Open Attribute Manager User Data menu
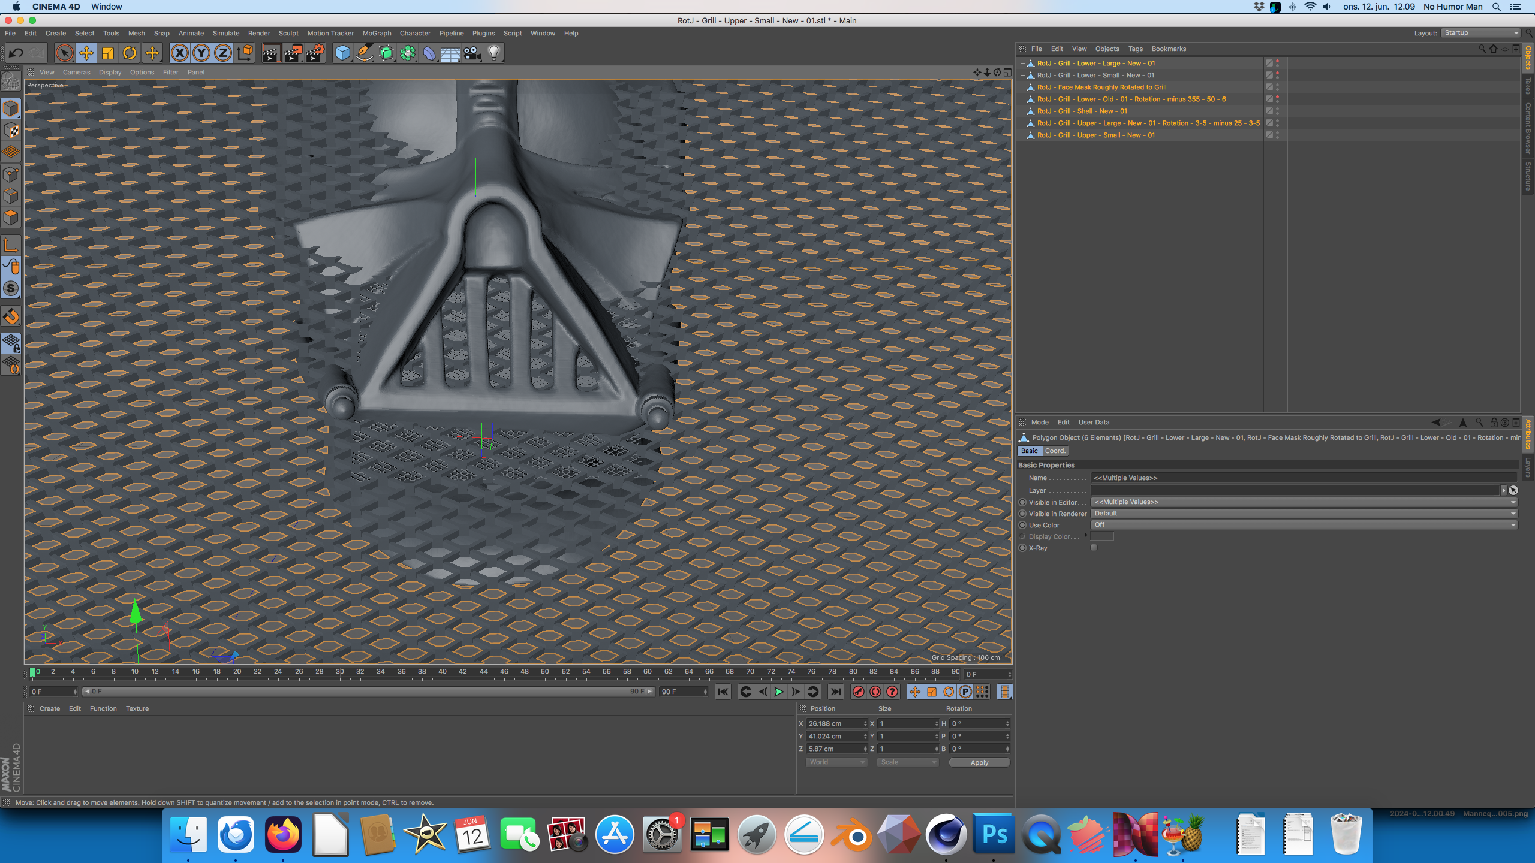The height and width of the screenshot is (863, 1535). 1094,422
